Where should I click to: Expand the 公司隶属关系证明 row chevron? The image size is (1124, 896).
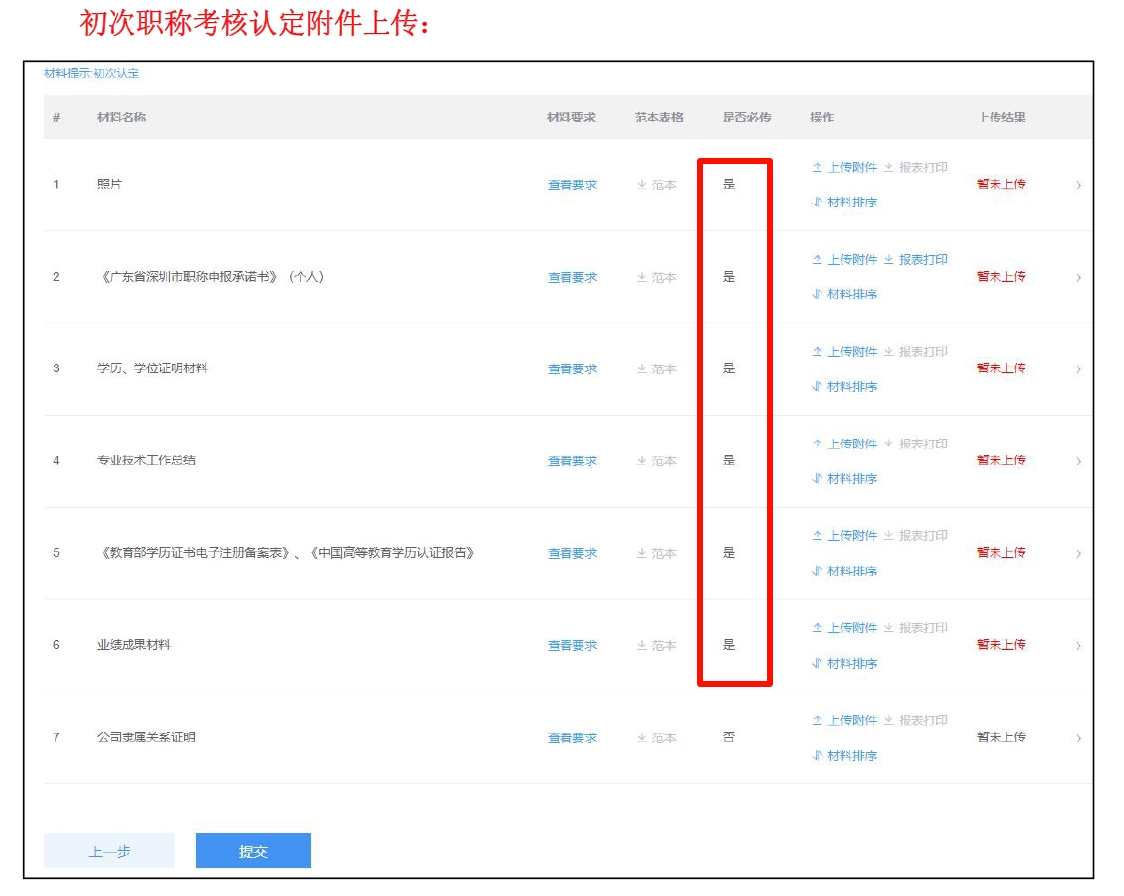point(1078,738)
